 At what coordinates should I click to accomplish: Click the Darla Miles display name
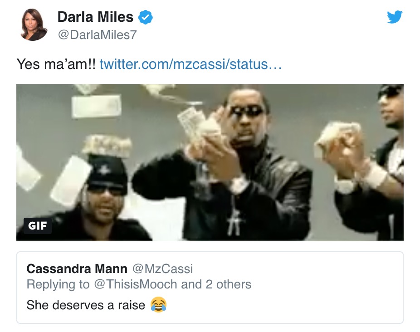(95, 17)
